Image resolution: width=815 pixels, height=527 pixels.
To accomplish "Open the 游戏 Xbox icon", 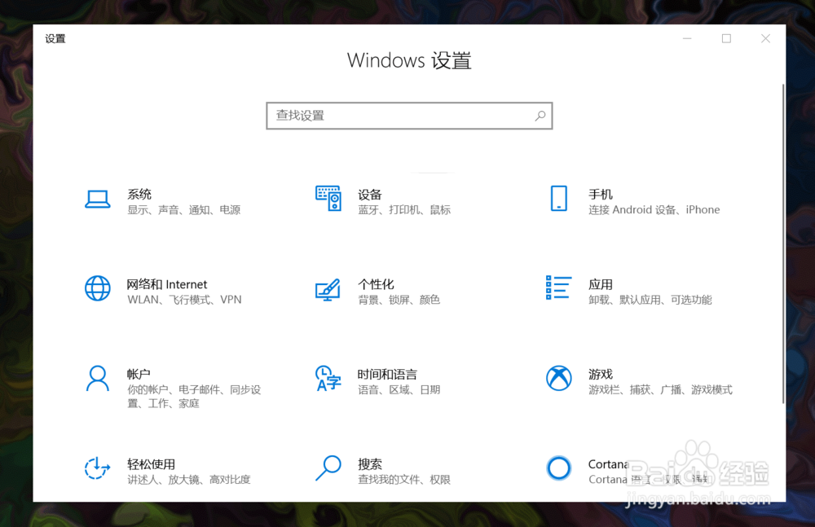I will [559, 378].
